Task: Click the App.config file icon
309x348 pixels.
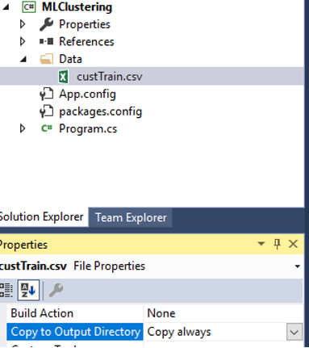Action: (46, 94)
